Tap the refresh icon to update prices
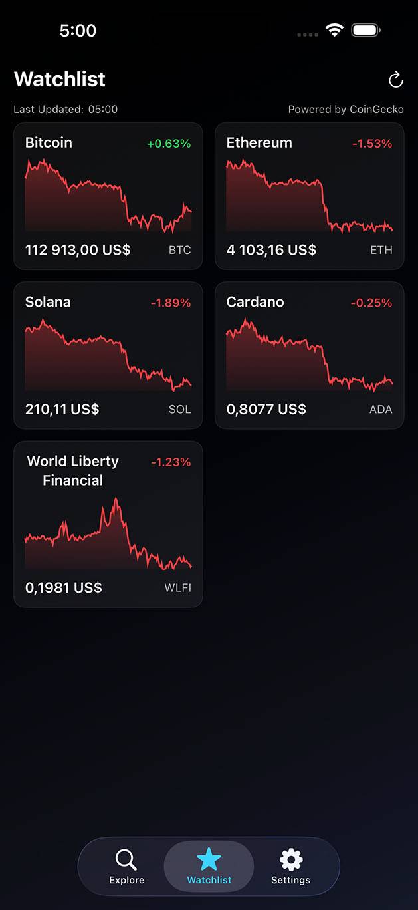 tap(396, 80)
